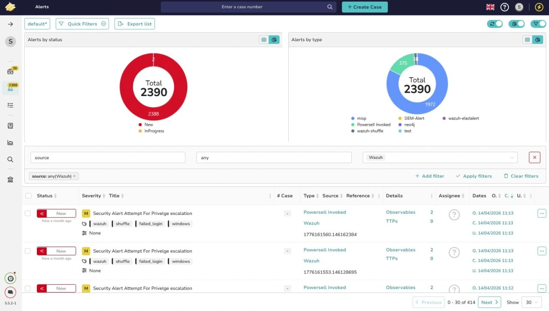The width and height of the screenshot is (549, 311).
Task: Click the yellow lightning bolt icon
Action: pyautogui.click(x=539, y=7)
